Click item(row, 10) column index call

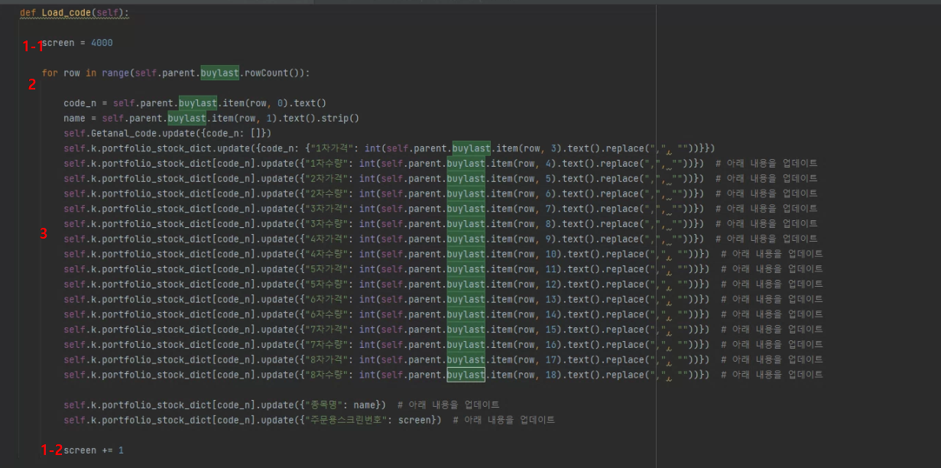point(526,254)
